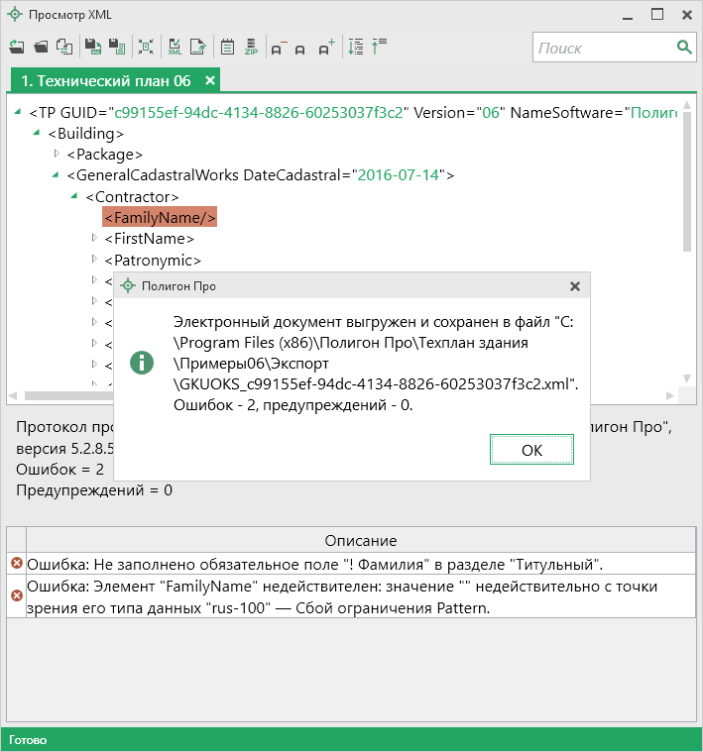
Task: Collapse the GeneralCadastralWorks node
Action: point(57,175)
